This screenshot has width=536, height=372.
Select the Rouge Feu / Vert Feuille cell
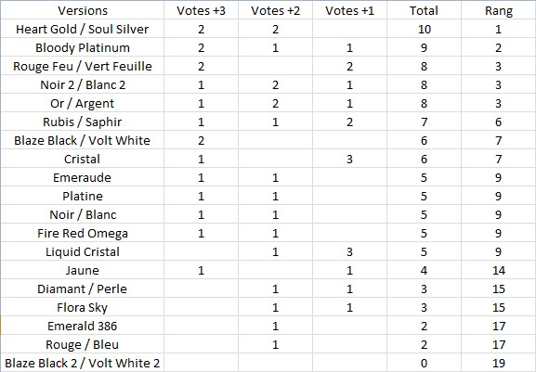coord(83,66)
